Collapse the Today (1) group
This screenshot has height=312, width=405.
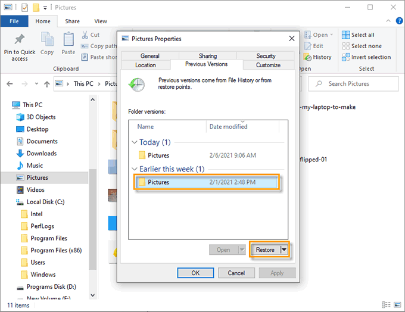135,142
